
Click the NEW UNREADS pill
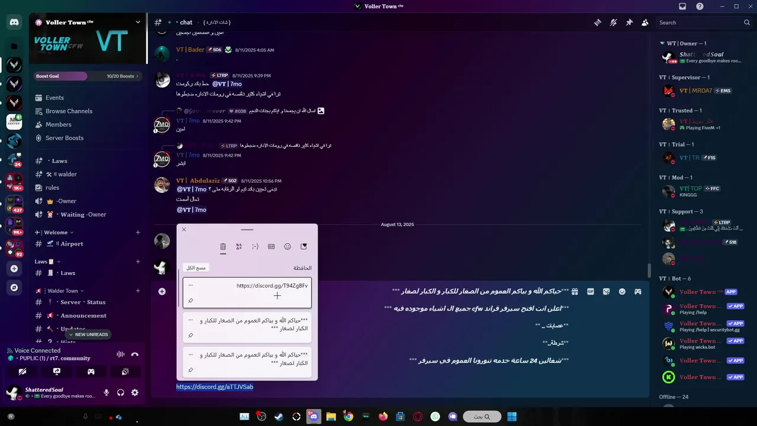point(88,334)
